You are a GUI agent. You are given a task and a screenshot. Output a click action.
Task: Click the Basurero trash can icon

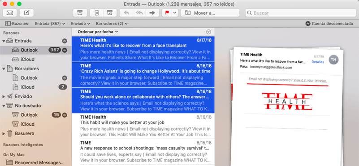9,133
